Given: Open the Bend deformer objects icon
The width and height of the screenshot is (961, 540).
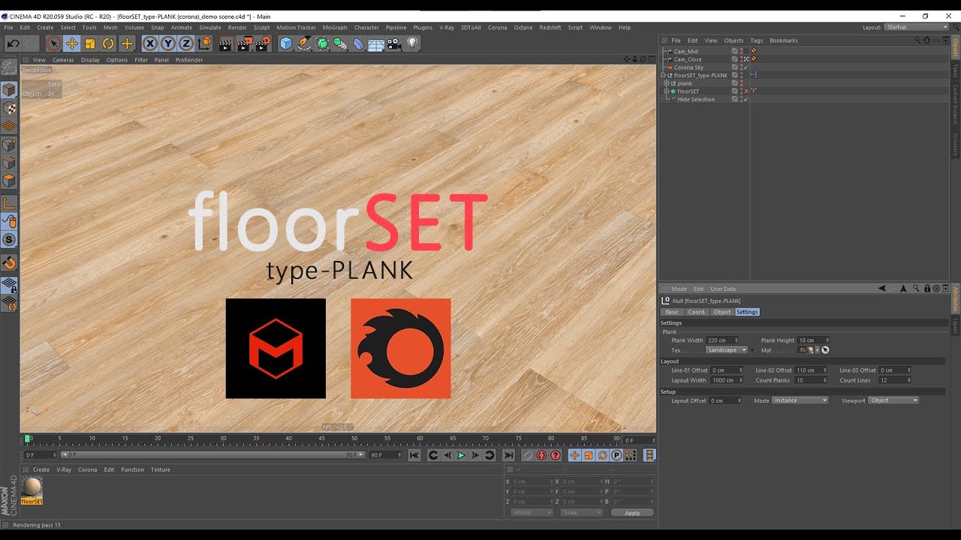Looking at the screenshot, I should [358, 43].
